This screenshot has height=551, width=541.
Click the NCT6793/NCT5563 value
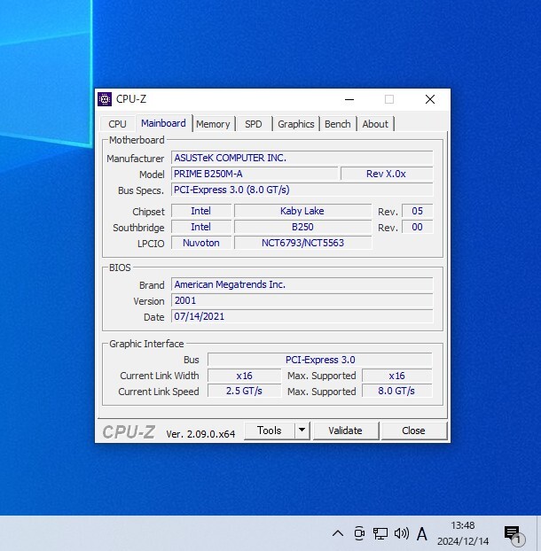coord(302,243)
